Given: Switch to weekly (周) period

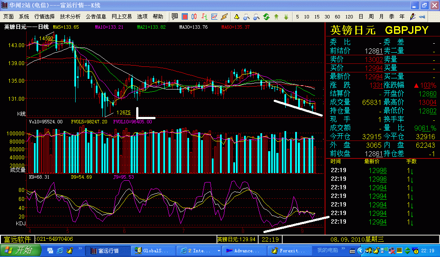Looking at the screenshot, I should [x=371, y=17].
